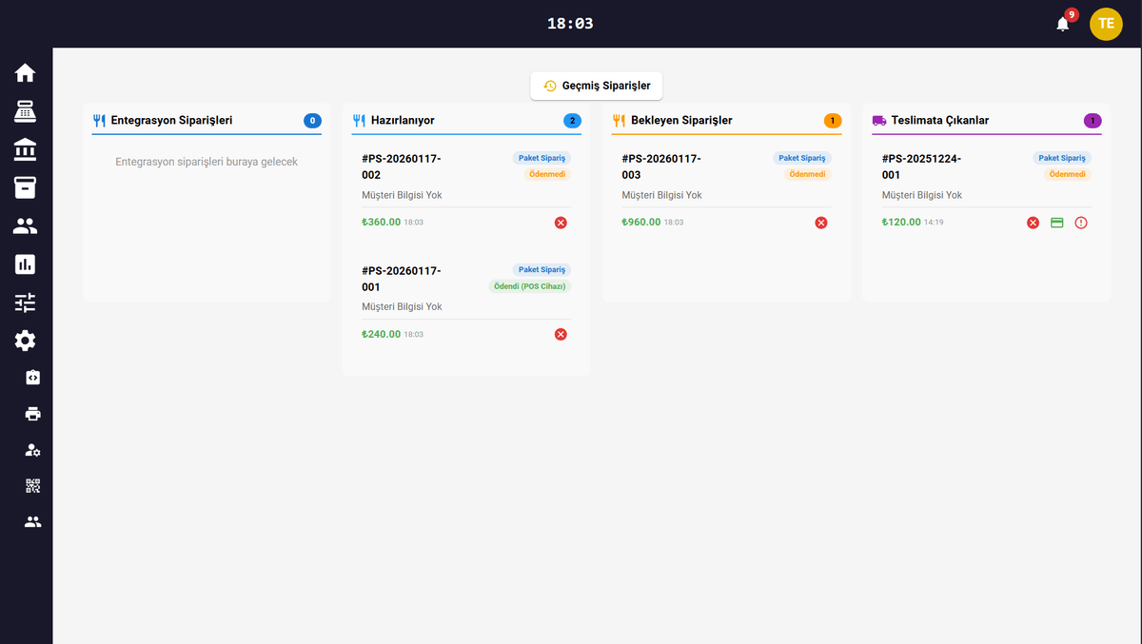Click the red exclamation alert on delivery order
This screenshot has height=644, width=1142.
coord(1081,223)
